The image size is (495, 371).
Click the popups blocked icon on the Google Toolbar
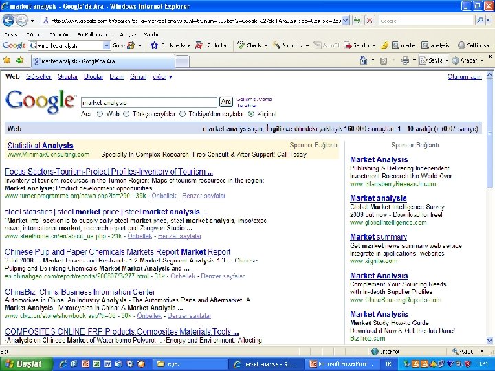pyautogui.click(x=199, y=45)
